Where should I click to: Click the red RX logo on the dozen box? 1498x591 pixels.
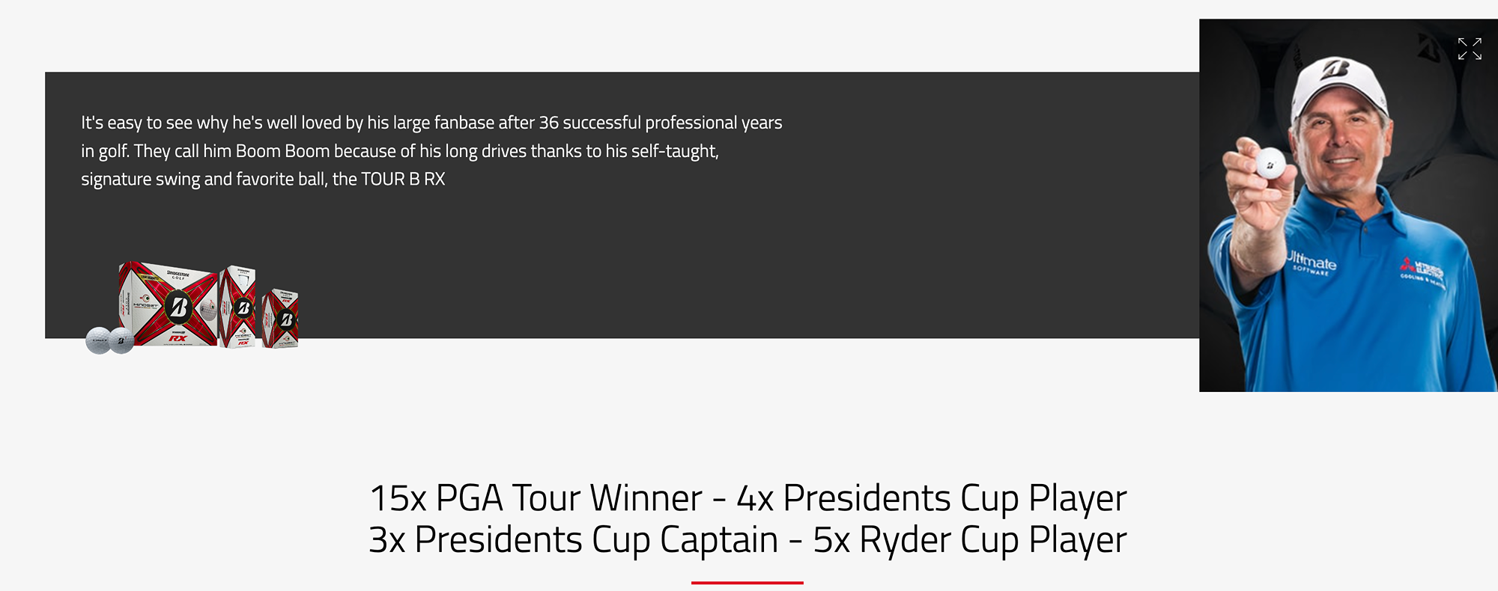point(180,338)
